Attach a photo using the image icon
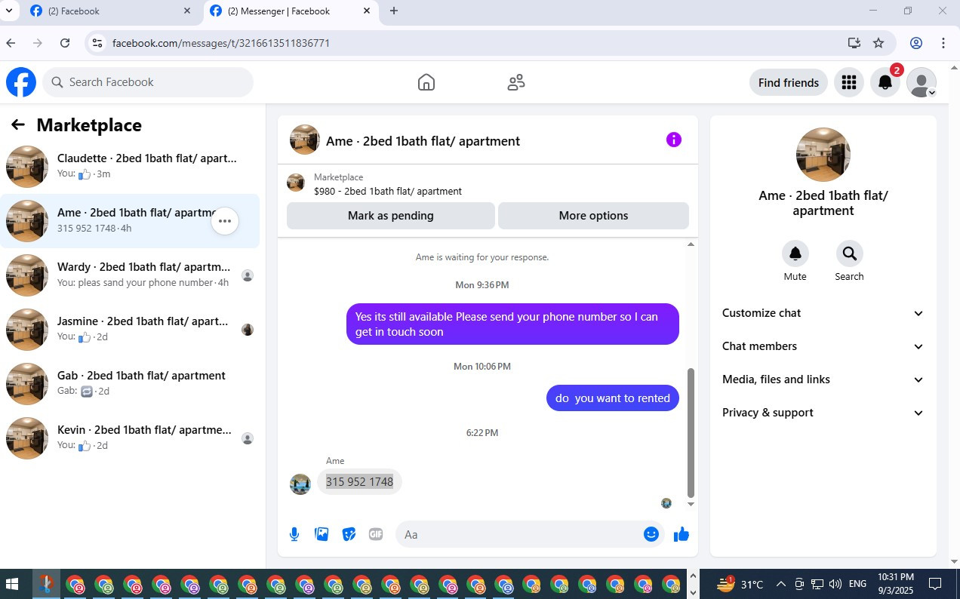Image resolution: width=960 pixels, height=599 pixels. pyautogui.click(x=322, y=534)
